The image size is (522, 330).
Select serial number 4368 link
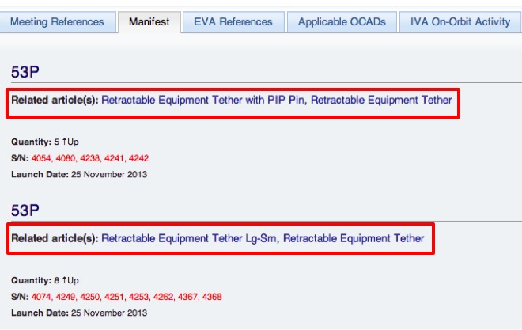coord(212,297)
